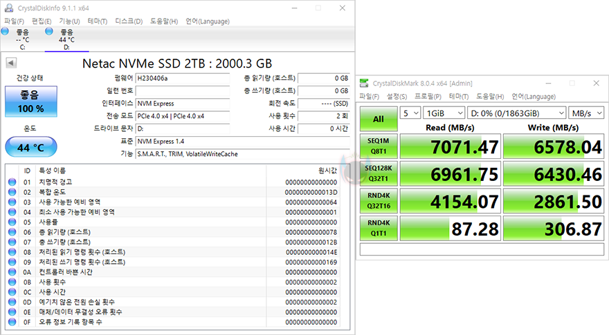Open test count dropdown showing 5

410,113
